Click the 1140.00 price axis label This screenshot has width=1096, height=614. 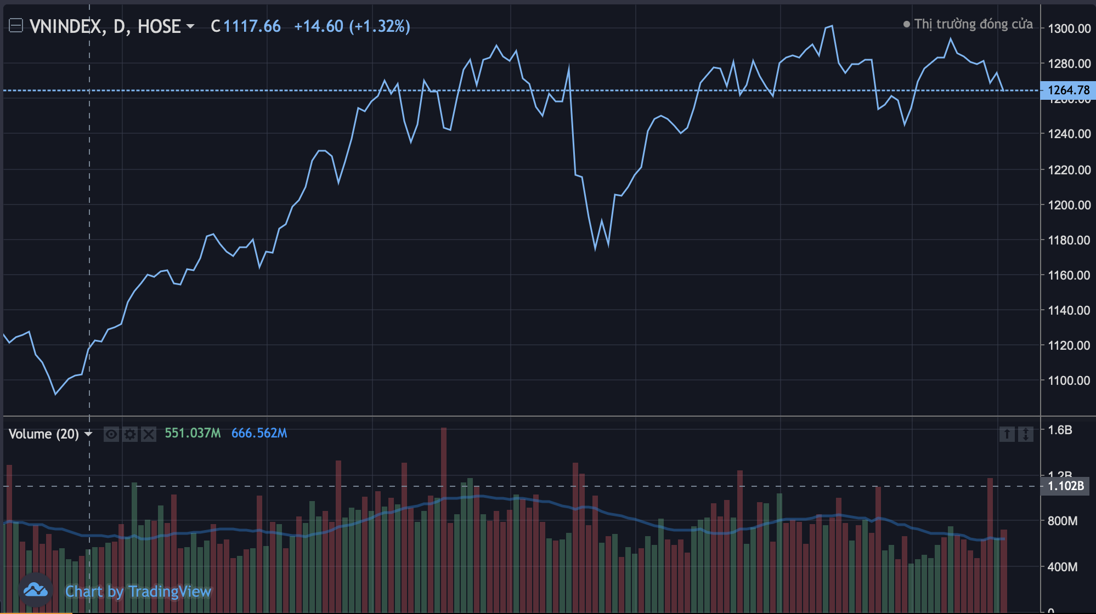1069,310
